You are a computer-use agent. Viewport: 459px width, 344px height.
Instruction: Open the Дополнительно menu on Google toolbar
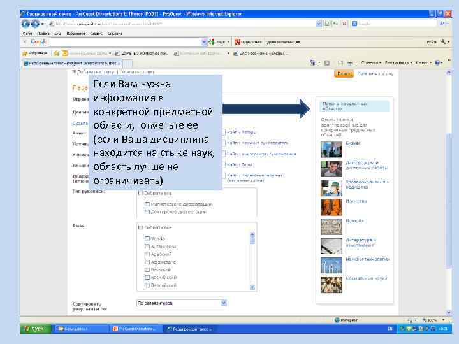click(283, 42)
